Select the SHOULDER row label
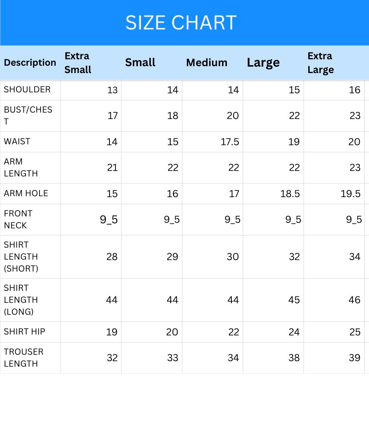The width and height of the screenshot is (369, 431). click(27, 90)
